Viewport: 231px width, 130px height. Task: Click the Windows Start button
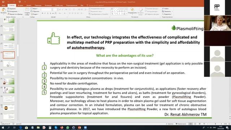pos(3,127)
